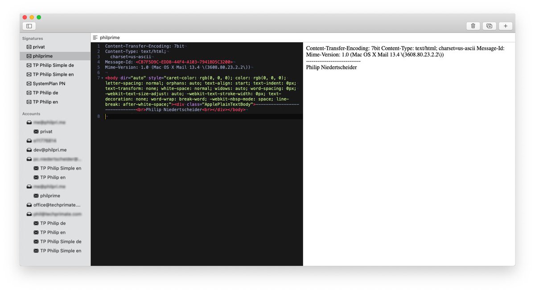Click the Accounts section header

pos(31,114)
